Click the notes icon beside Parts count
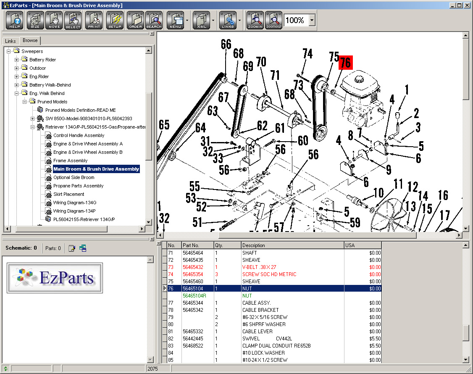The image size is (473, 374). click(x=72, y=248)
